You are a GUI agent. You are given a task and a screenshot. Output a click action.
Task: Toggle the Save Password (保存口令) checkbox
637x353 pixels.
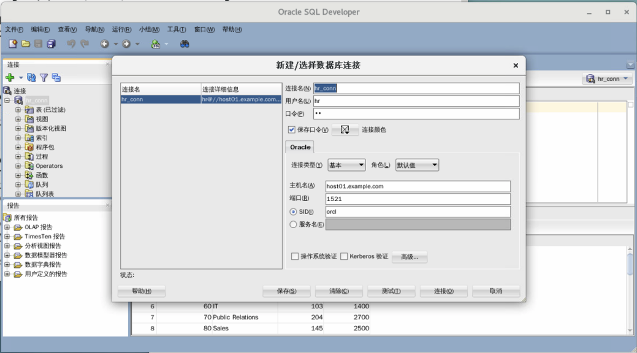point(292,129)
